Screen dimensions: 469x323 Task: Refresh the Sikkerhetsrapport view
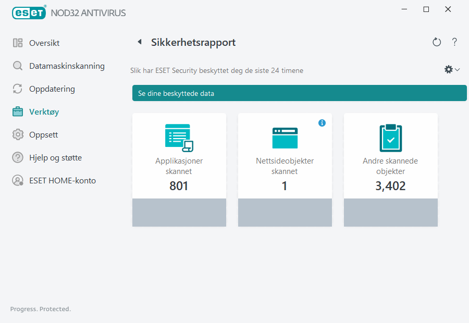point(437,42)
